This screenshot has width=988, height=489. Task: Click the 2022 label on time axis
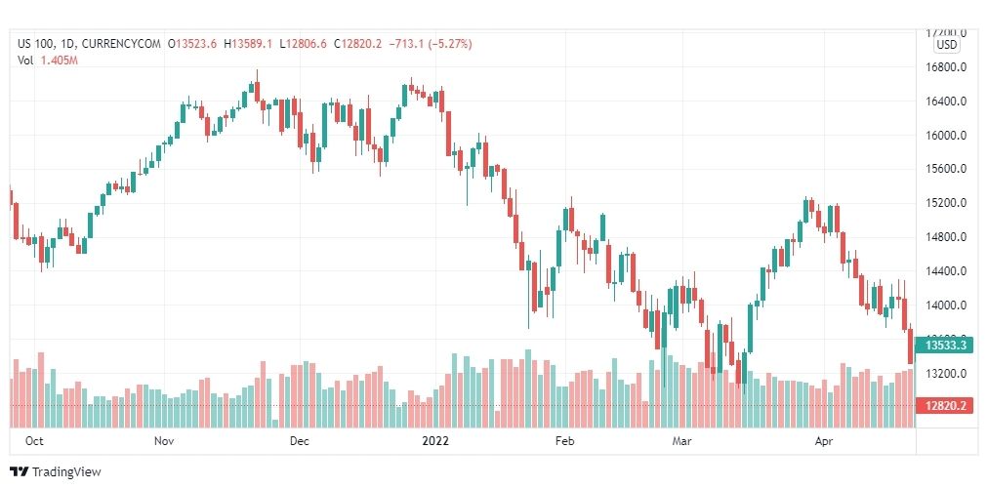[434, 441]
